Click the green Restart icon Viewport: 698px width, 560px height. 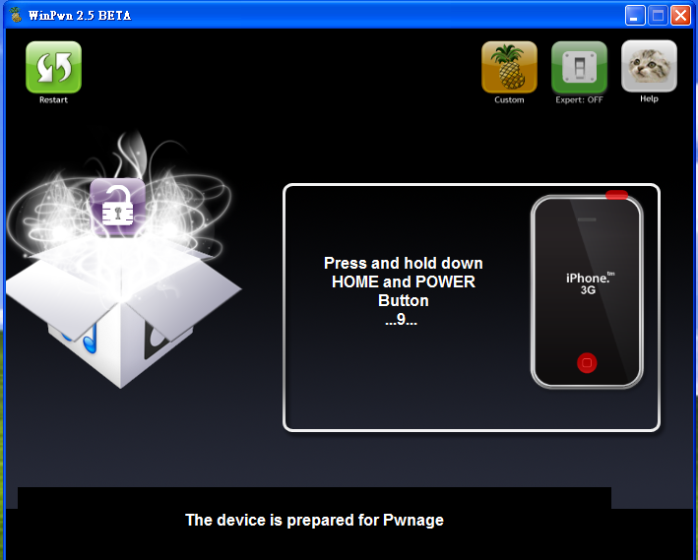[53, 67]
